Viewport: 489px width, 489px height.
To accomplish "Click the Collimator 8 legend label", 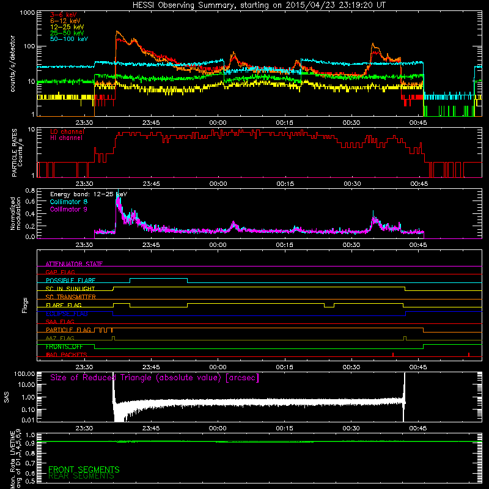I will tap(68, 202).
